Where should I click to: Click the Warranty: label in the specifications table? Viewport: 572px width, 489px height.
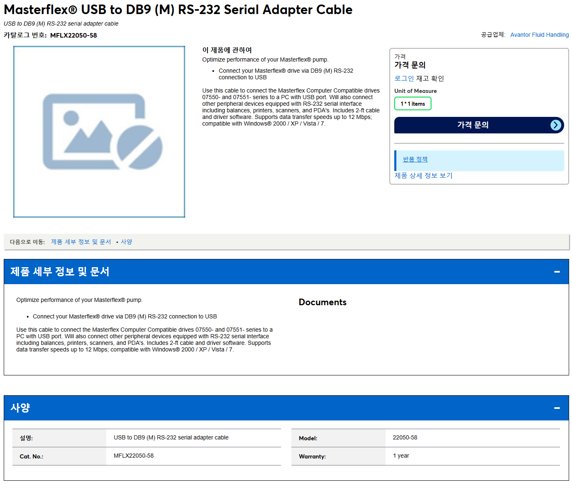(312, 456)
